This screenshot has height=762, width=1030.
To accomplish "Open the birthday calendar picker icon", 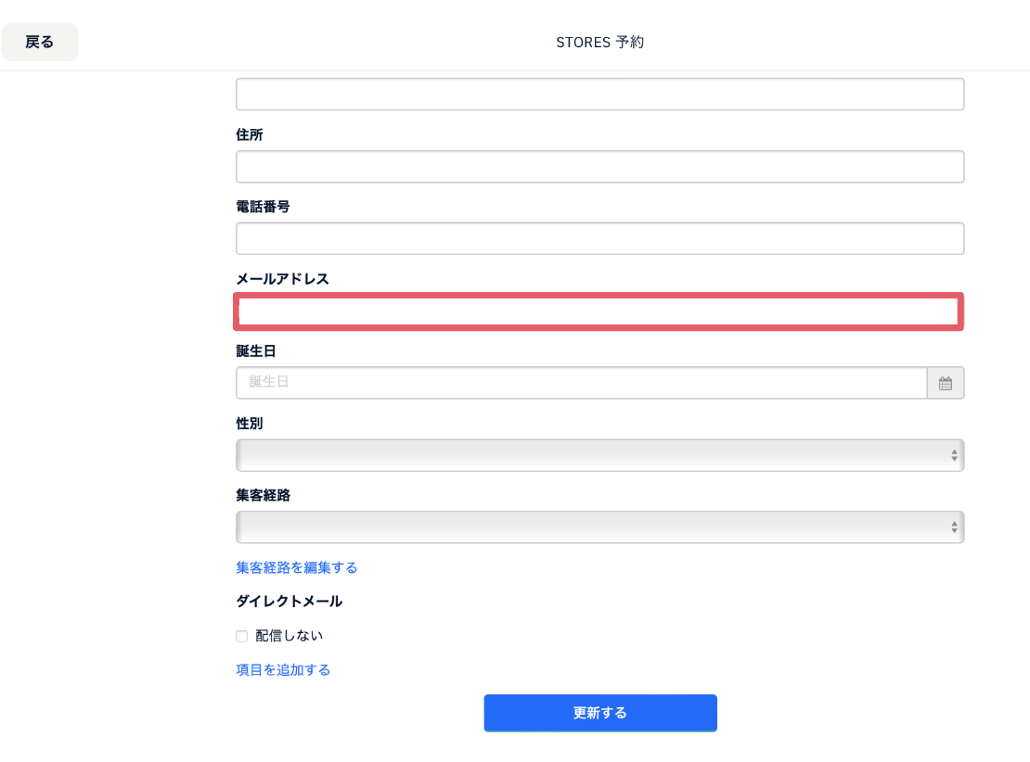I will 946,383.
